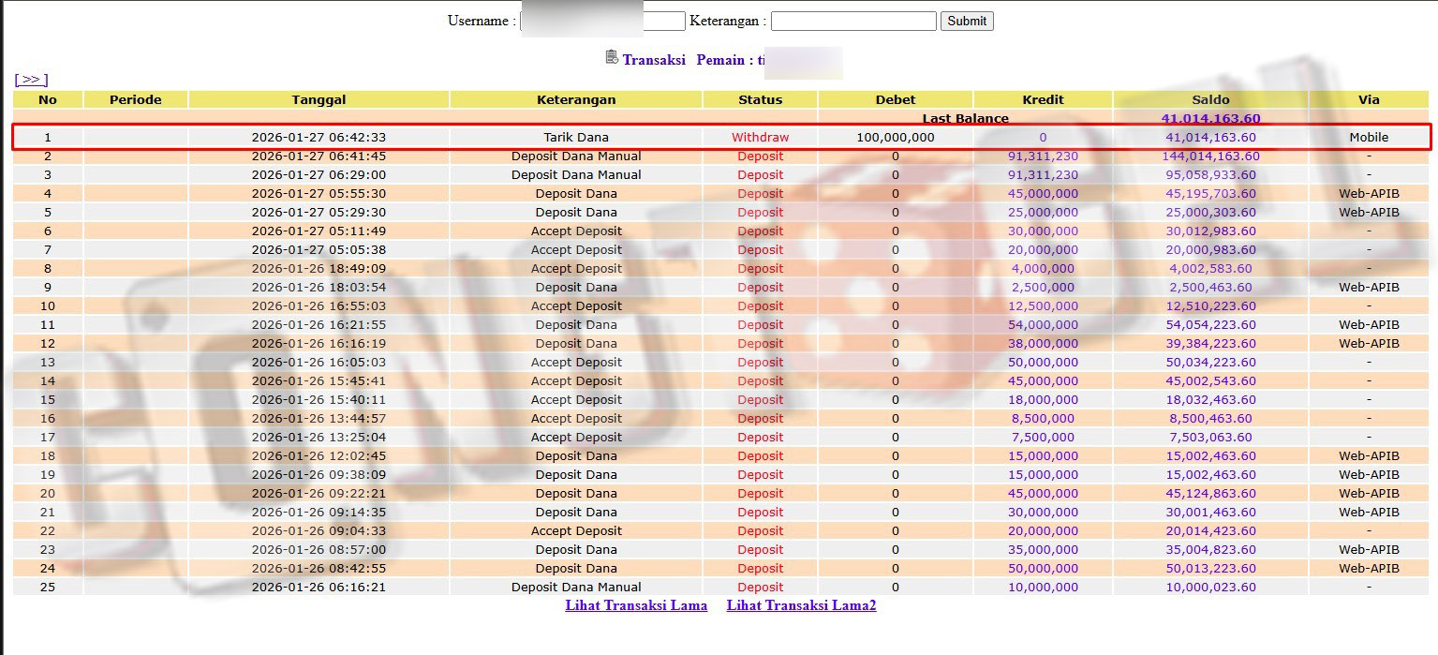Select the Saldo column header
Image resolution: width=1438 pixels, height=655 pixels.
point(1210,99)
